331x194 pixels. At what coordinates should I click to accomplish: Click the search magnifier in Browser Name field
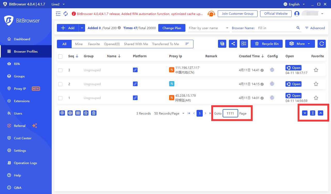[x=298, y=28]
